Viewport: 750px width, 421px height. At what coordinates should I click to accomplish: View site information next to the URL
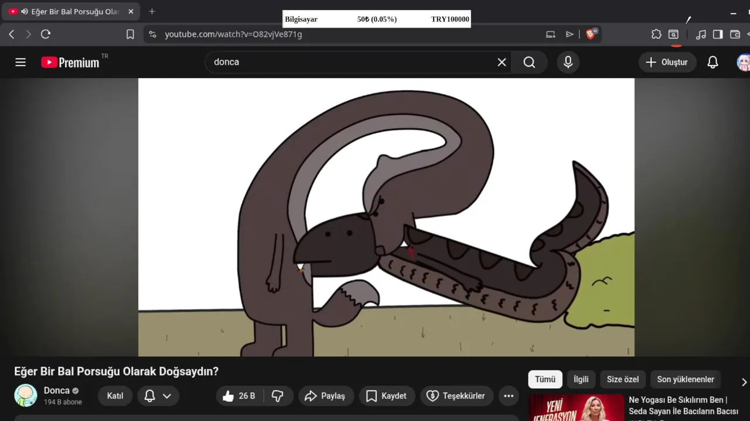coord(153,34)
